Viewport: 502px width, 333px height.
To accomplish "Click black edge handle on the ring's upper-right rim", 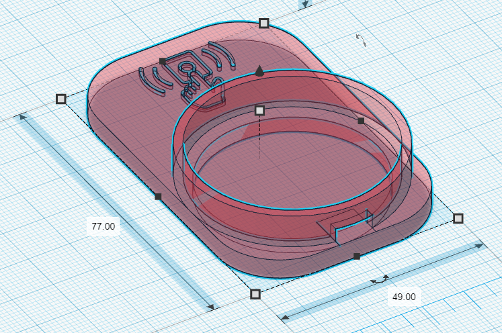I will tap(361, 121).
